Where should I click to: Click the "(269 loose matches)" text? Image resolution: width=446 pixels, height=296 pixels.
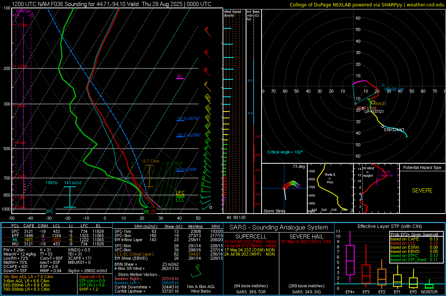306,286
